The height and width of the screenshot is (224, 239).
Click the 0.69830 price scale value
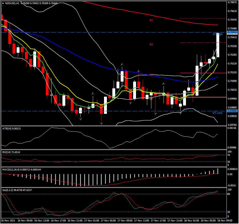click(232, 116)
